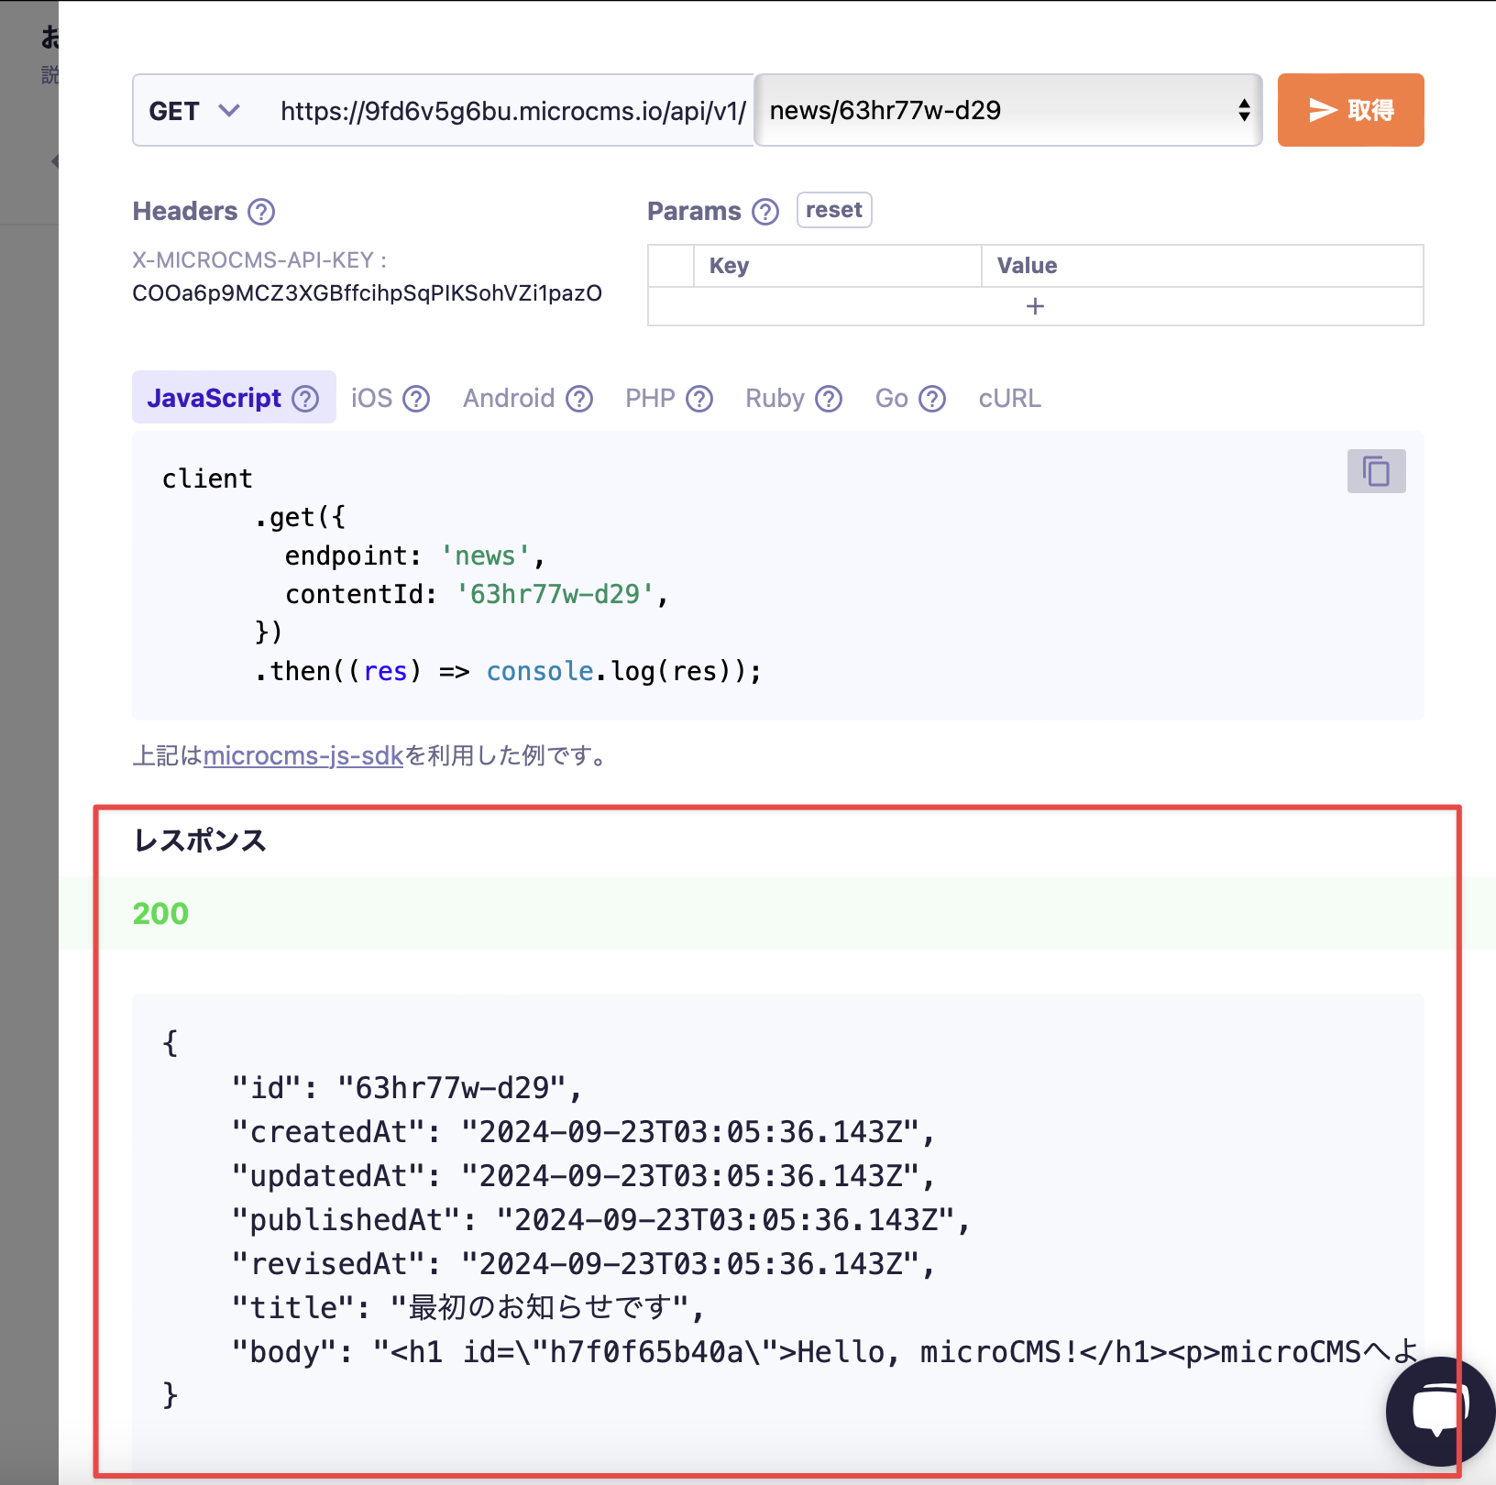This screenshot has height=1485, width=1496.
Task: Click help icon next to JavaScript tab
Action: coord(305,399)
